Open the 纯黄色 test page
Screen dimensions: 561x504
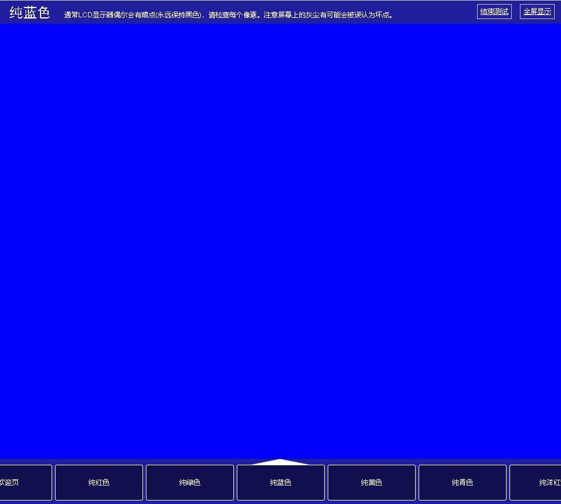pyautogui.click(x=372, y=483)
